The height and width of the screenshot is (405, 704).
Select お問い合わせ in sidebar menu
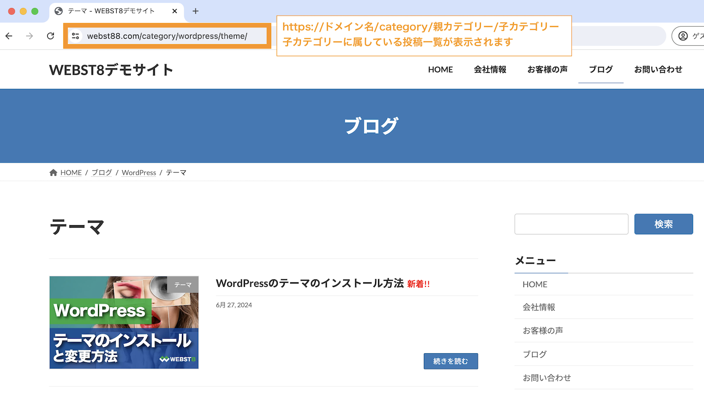[x=547, y=378]
